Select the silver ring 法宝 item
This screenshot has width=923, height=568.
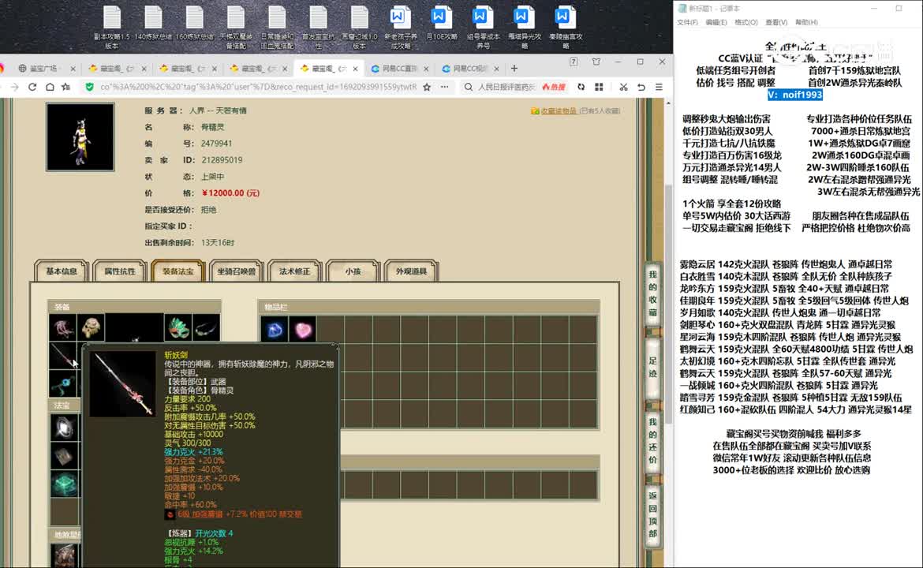coord(64,428)
